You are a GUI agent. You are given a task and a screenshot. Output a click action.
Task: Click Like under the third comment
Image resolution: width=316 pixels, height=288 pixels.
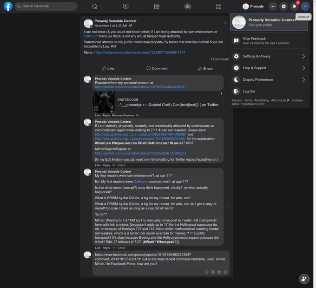point(98,248)
